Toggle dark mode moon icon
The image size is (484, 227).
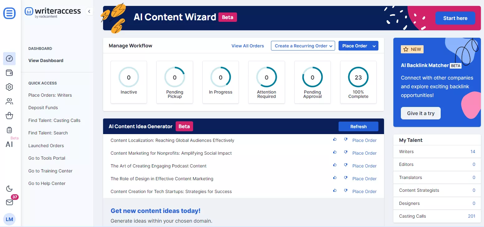point(9,188)
